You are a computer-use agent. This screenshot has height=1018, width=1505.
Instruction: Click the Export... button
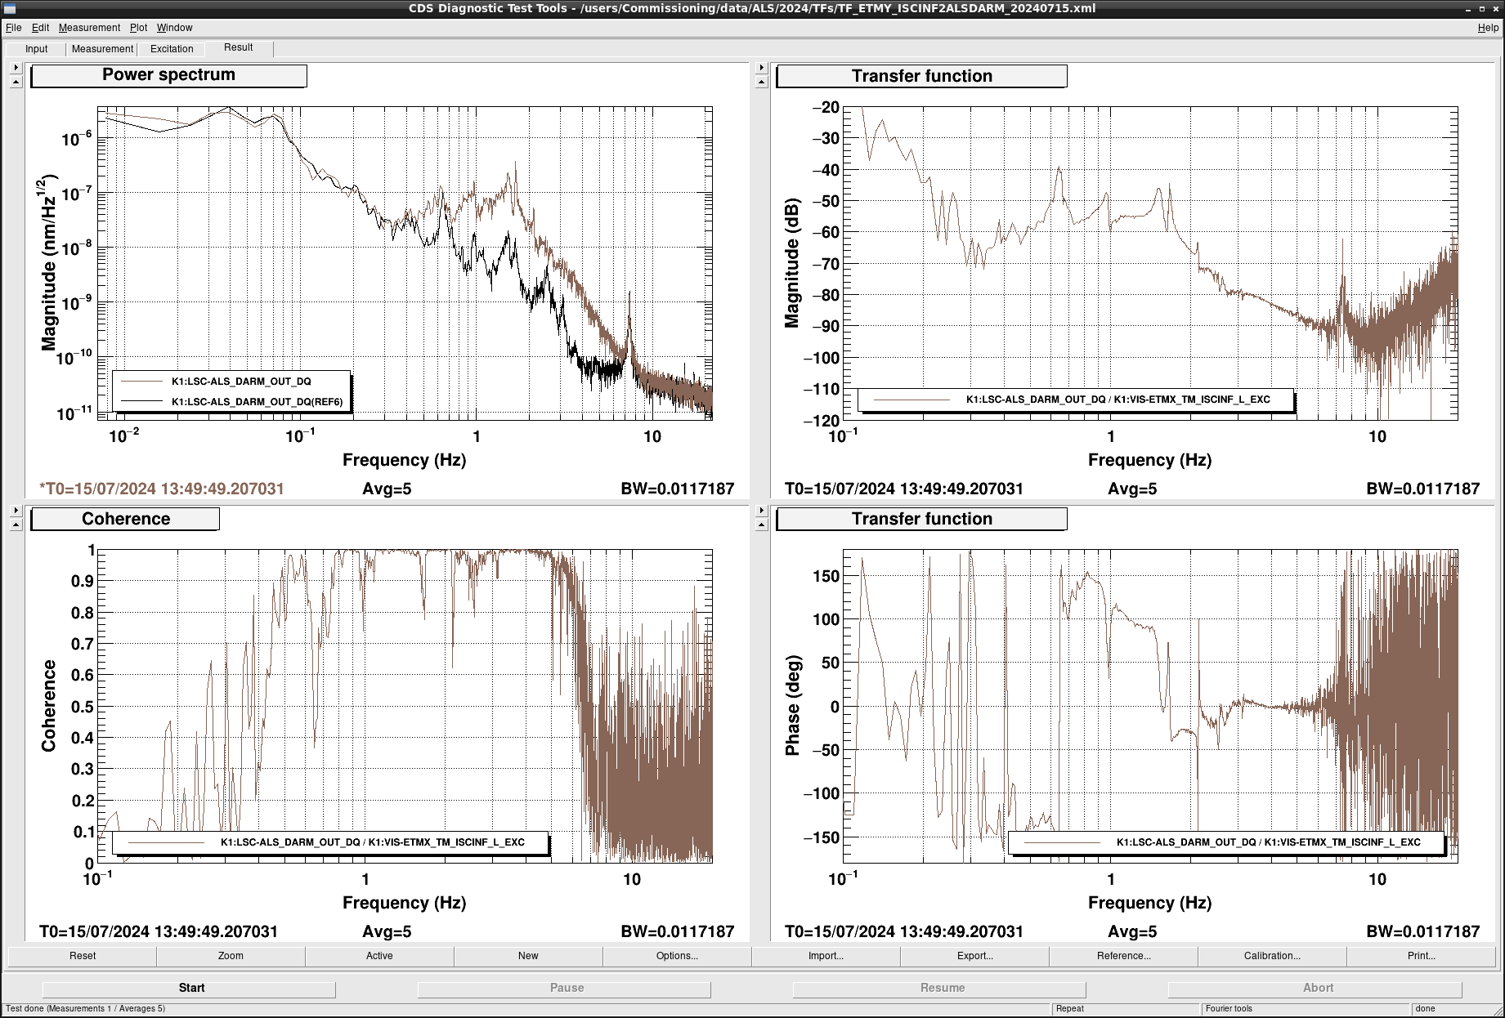[x=974, y=956]
